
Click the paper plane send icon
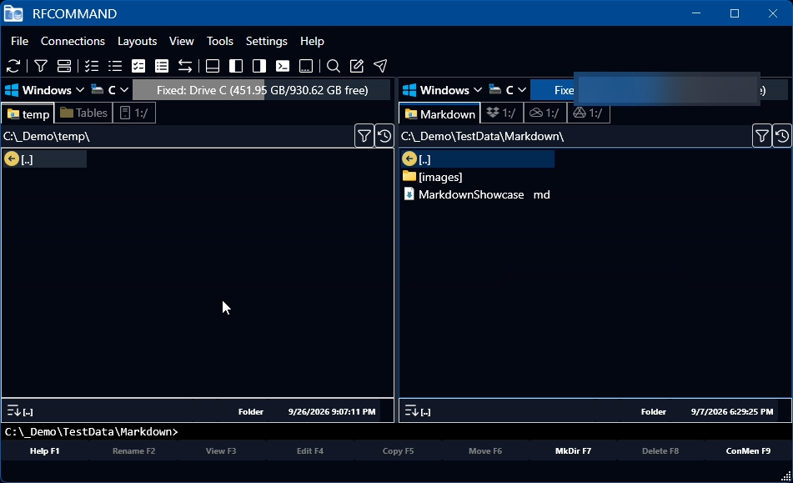(380, 66)
